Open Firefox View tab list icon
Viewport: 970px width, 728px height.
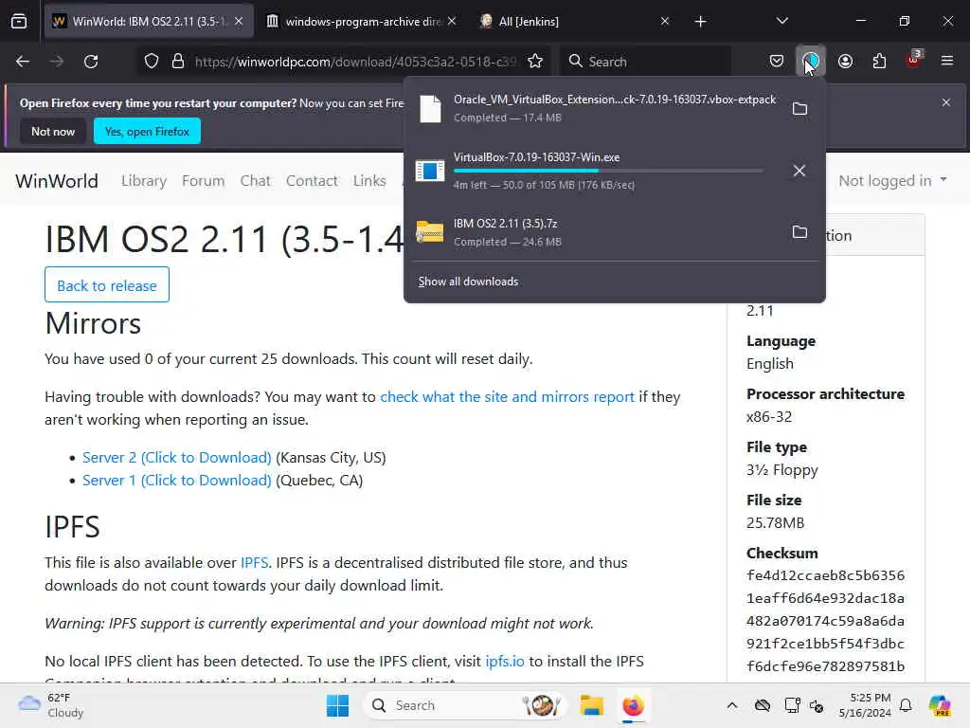pos(19,22)
